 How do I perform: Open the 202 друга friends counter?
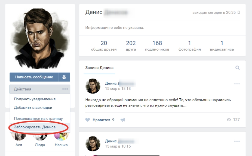tap(131, 46)
